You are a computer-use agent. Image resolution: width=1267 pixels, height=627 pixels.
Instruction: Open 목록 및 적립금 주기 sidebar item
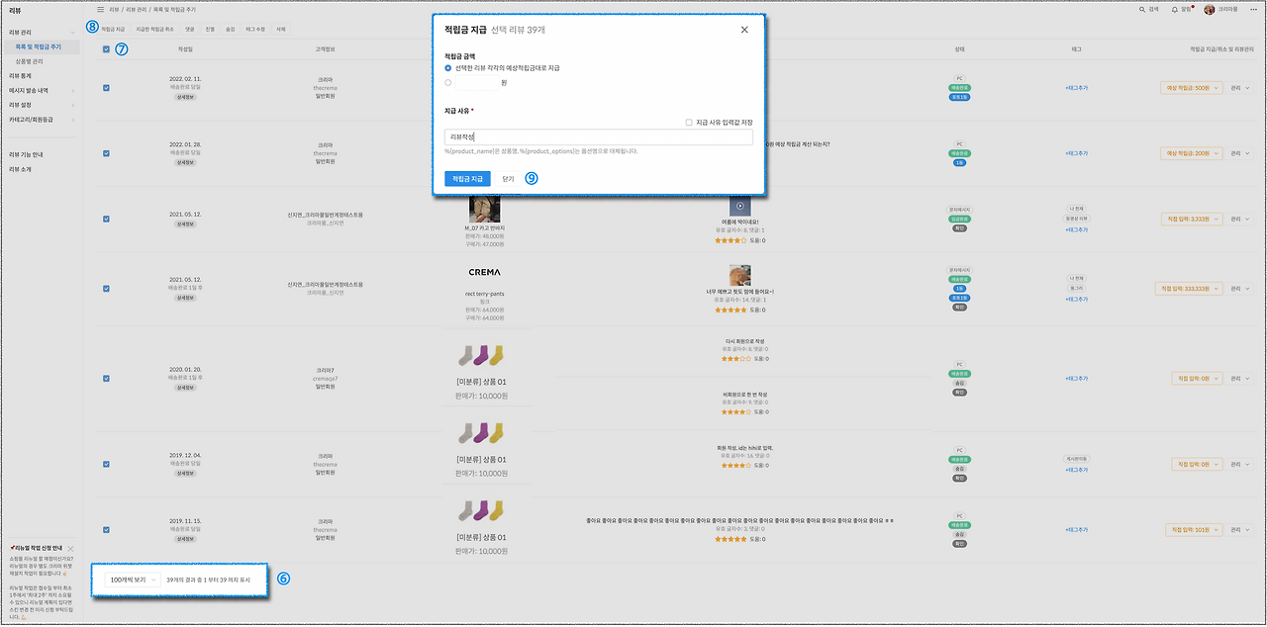point(40,46)
